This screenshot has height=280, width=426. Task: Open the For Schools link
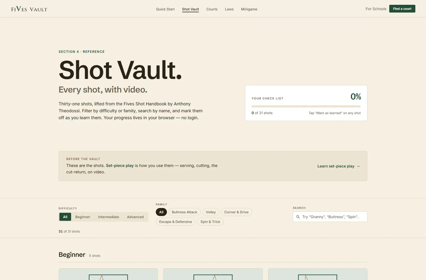(376, 9)
